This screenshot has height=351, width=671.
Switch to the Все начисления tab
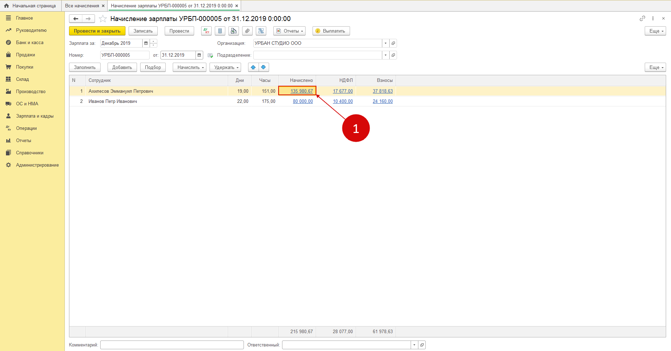click(82, 6)
